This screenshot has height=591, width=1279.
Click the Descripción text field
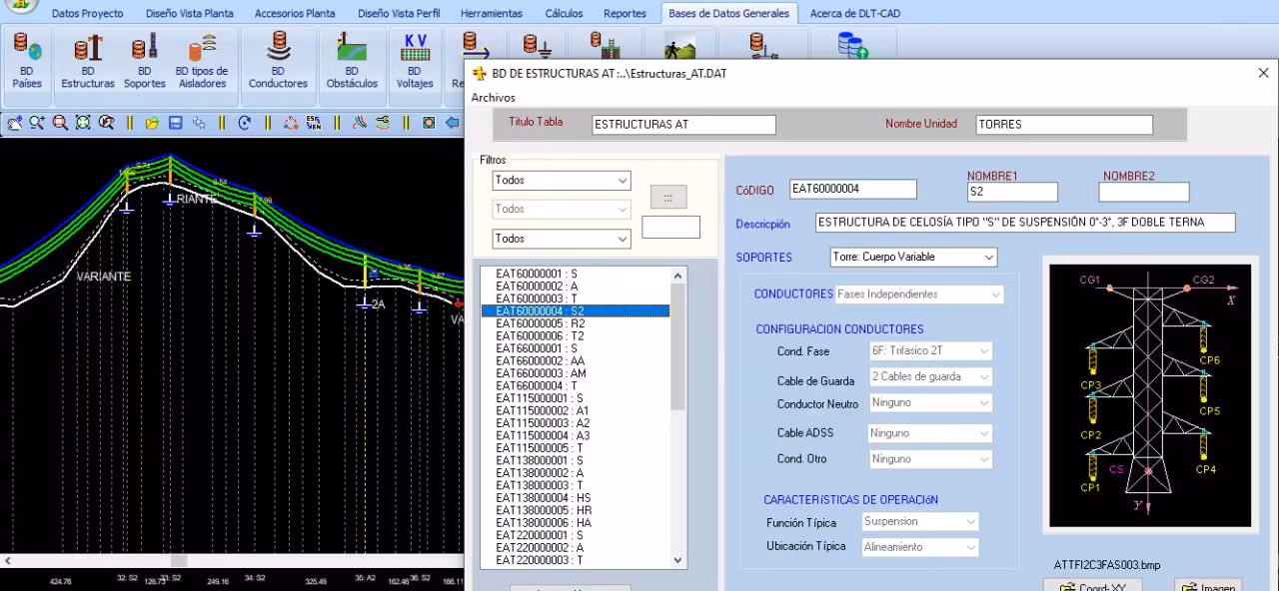pyautogui.click(x=1024, y=223)
